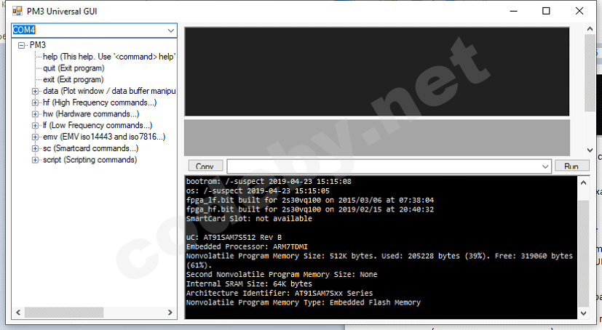The width and height of the screenshot is (602, 330).
Task: Click the 'uC: AT91SAM7S512 Rev B' line
Action: tap(234, 237)
